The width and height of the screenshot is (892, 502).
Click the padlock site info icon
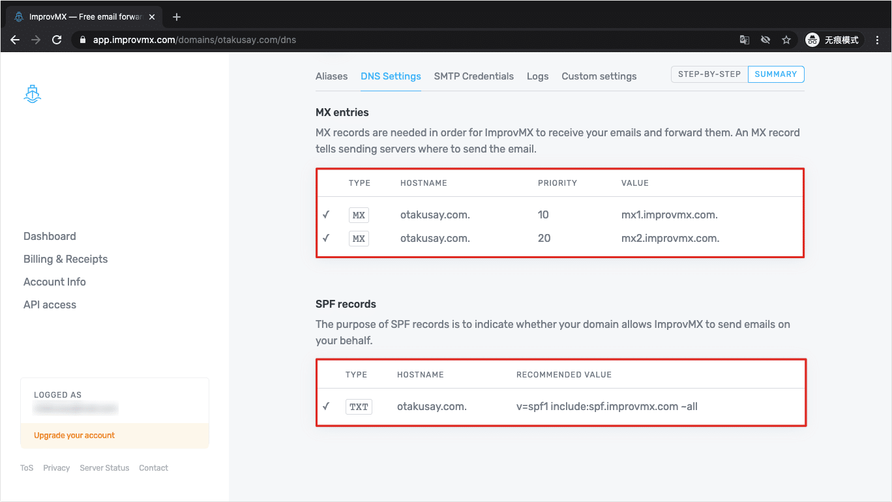(82, 40)
